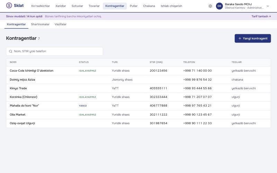Click the DK user avatar
The image size is (277, 173).
click(219, 6)
